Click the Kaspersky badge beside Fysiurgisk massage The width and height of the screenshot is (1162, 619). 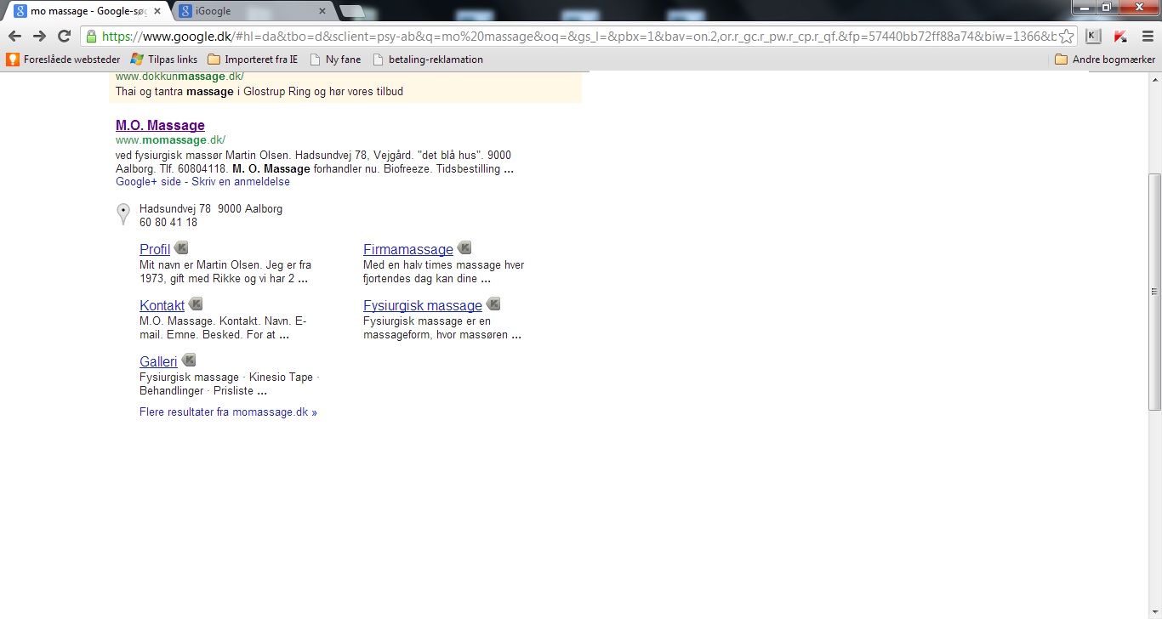493,304
